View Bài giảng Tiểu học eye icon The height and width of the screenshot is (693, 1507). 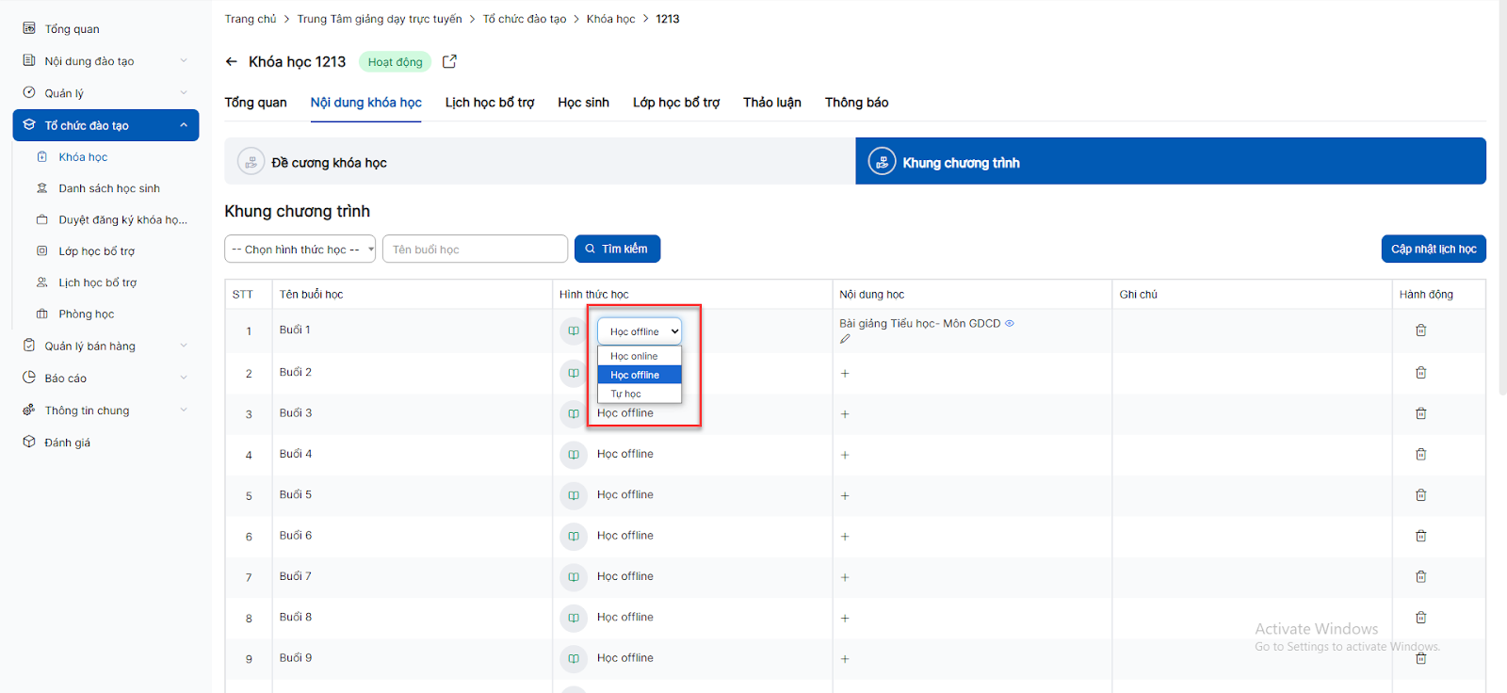pos(1010,323)
